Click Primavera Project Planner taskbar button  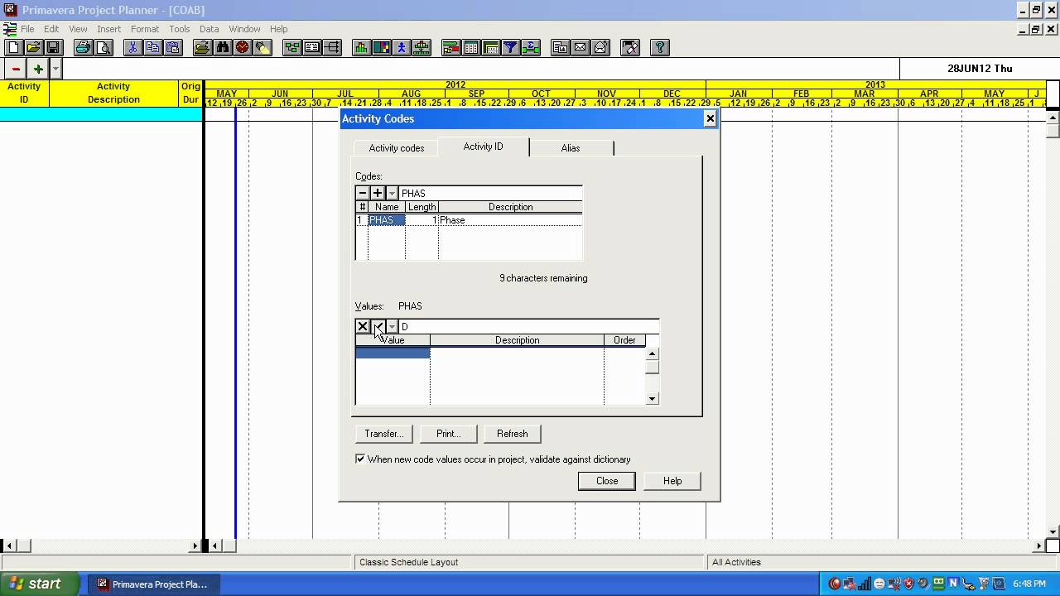(152, 584)
